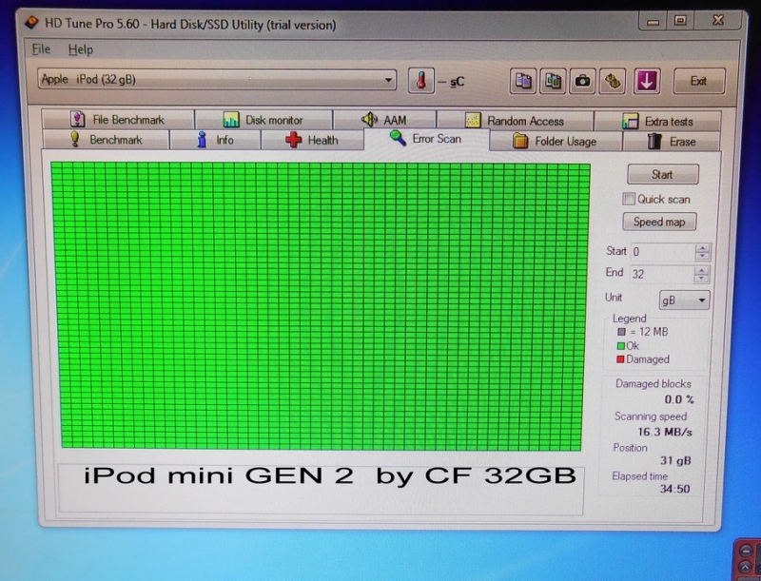Click the gray 12 MB legend swatch
Image resolution: width=761 pixels, height=581 pixels.
click(621, 332)
